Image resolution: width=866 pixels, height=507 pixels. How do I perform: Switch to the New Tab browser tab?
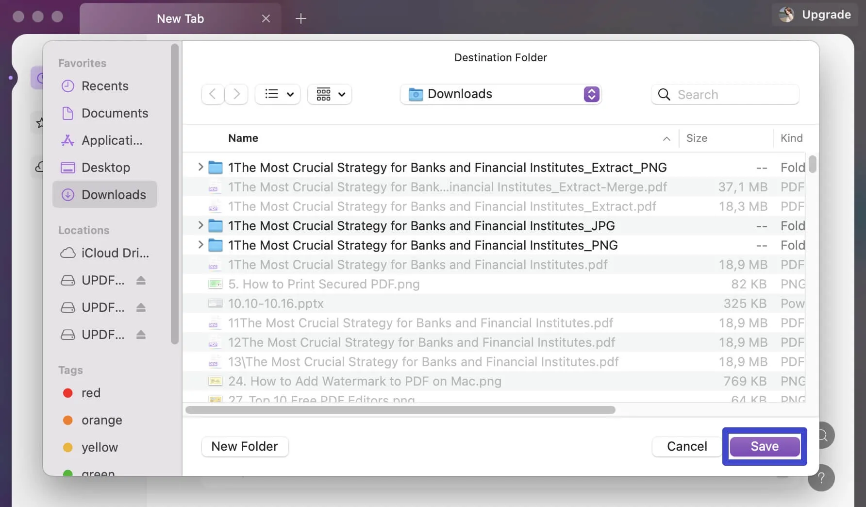180,18
